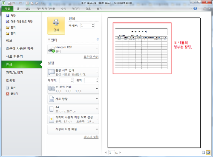Decrease the number of copies
This screenshot has width=213, height=157.
point(93,27)
